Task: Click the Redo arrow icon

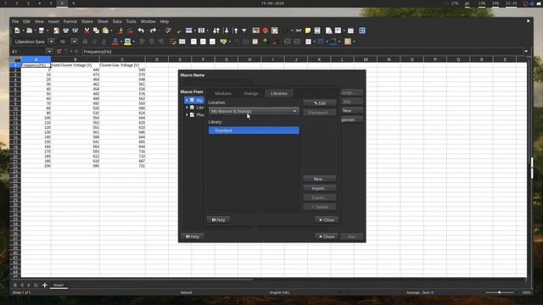Action: point(153,30)
